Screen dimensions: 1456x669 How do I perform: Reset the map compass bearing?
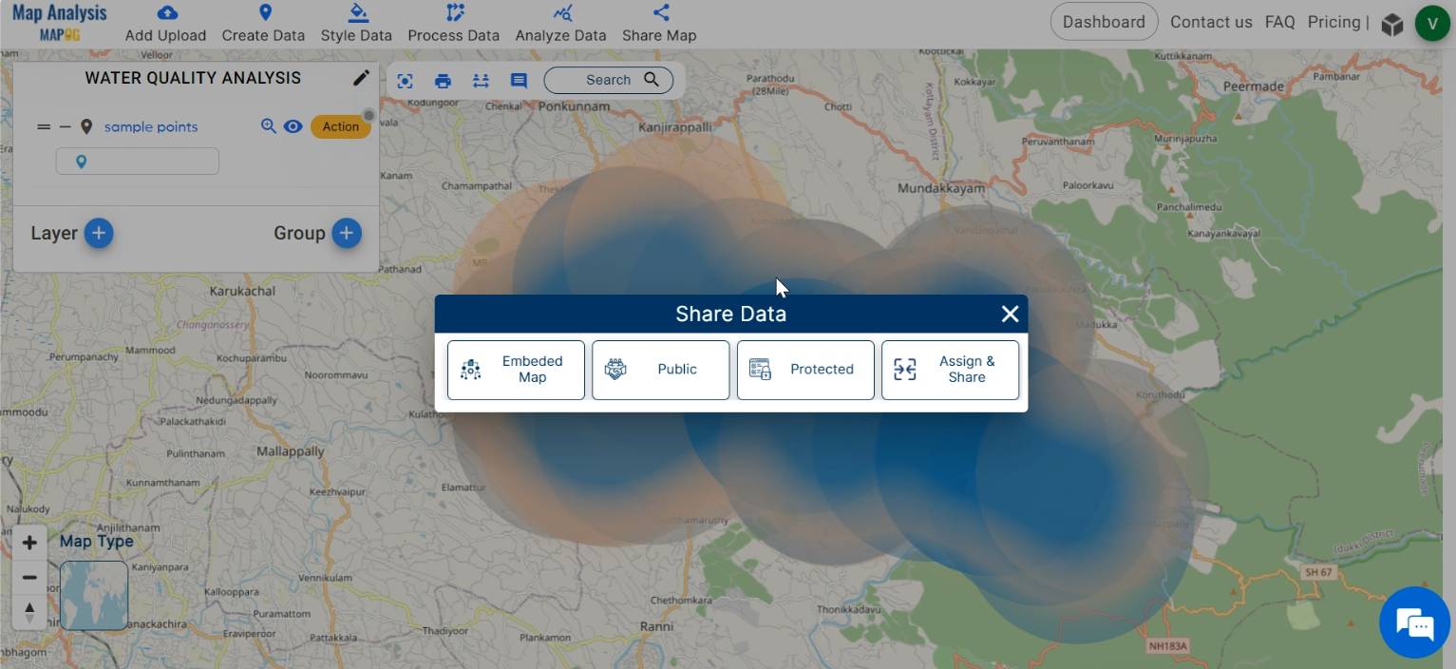(x=29, y=611)
